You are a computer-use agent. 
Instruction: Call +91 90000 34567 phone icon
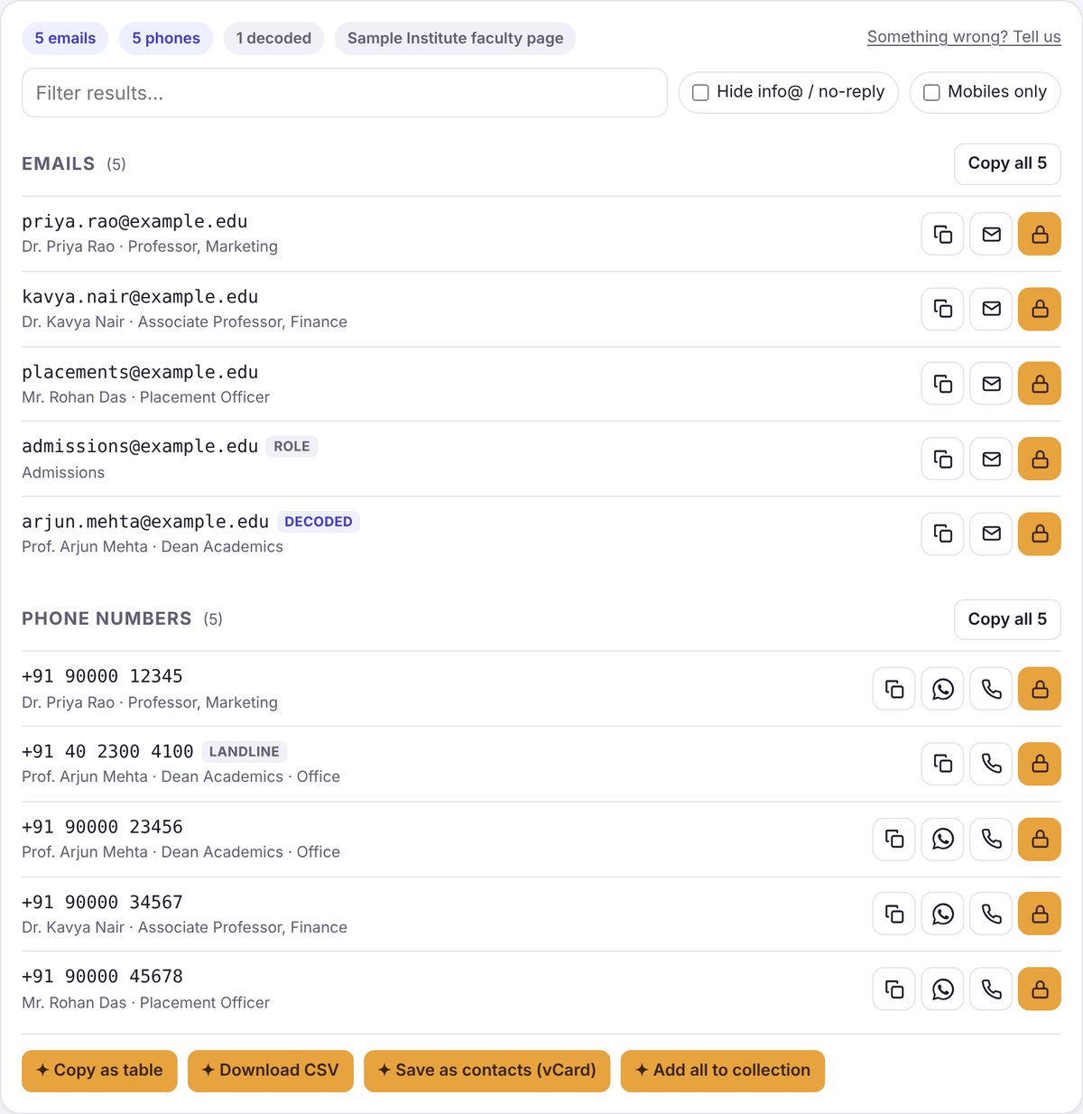tap(992, 914)
